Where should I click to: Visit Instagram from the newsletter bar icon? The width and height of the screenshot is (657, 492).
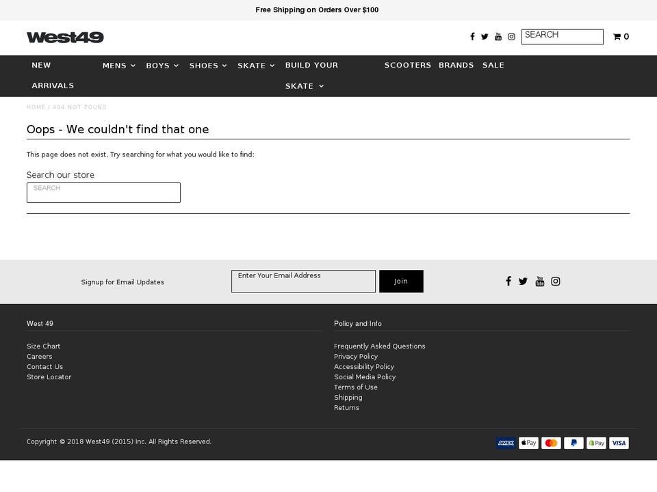pyautogui.click(x=556, y=281)
